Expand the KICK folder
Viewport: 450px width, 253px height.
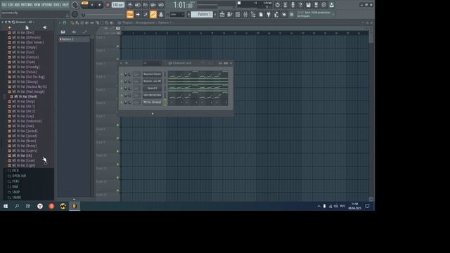pyautogui.click(x=15, y=171)
